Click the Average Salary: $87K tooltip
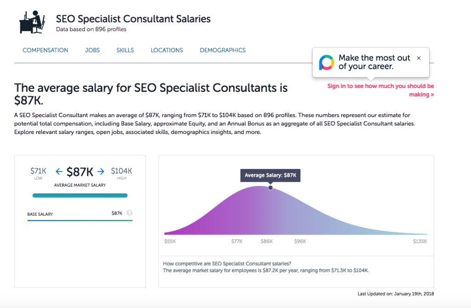The image size is (471, 308). click(270, 175)
